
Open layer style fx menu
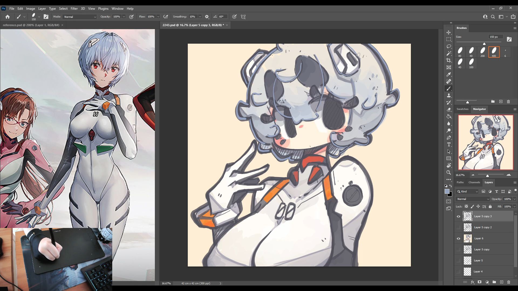[x=472, y=282]
